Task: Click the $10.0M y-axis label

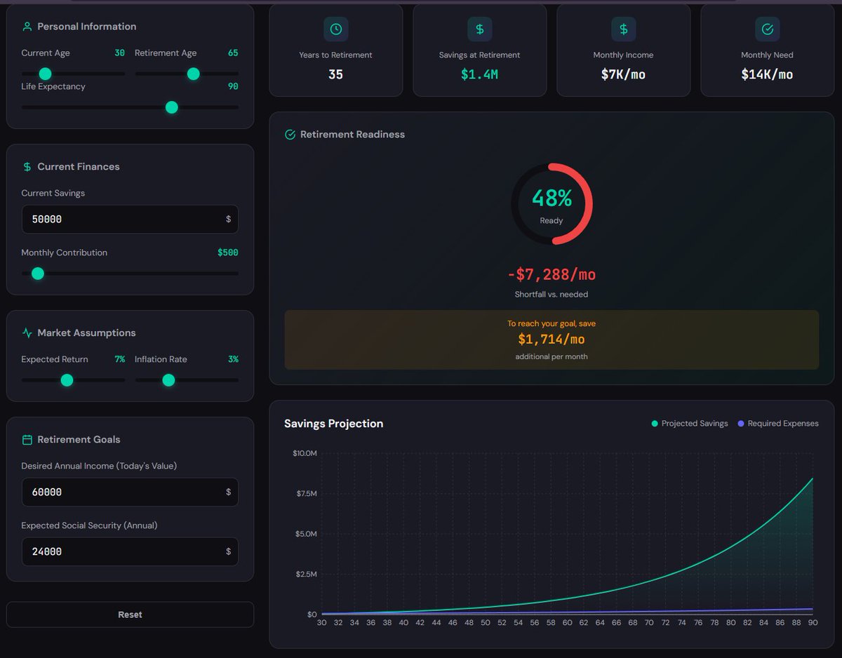Action: tap(305, 453)
